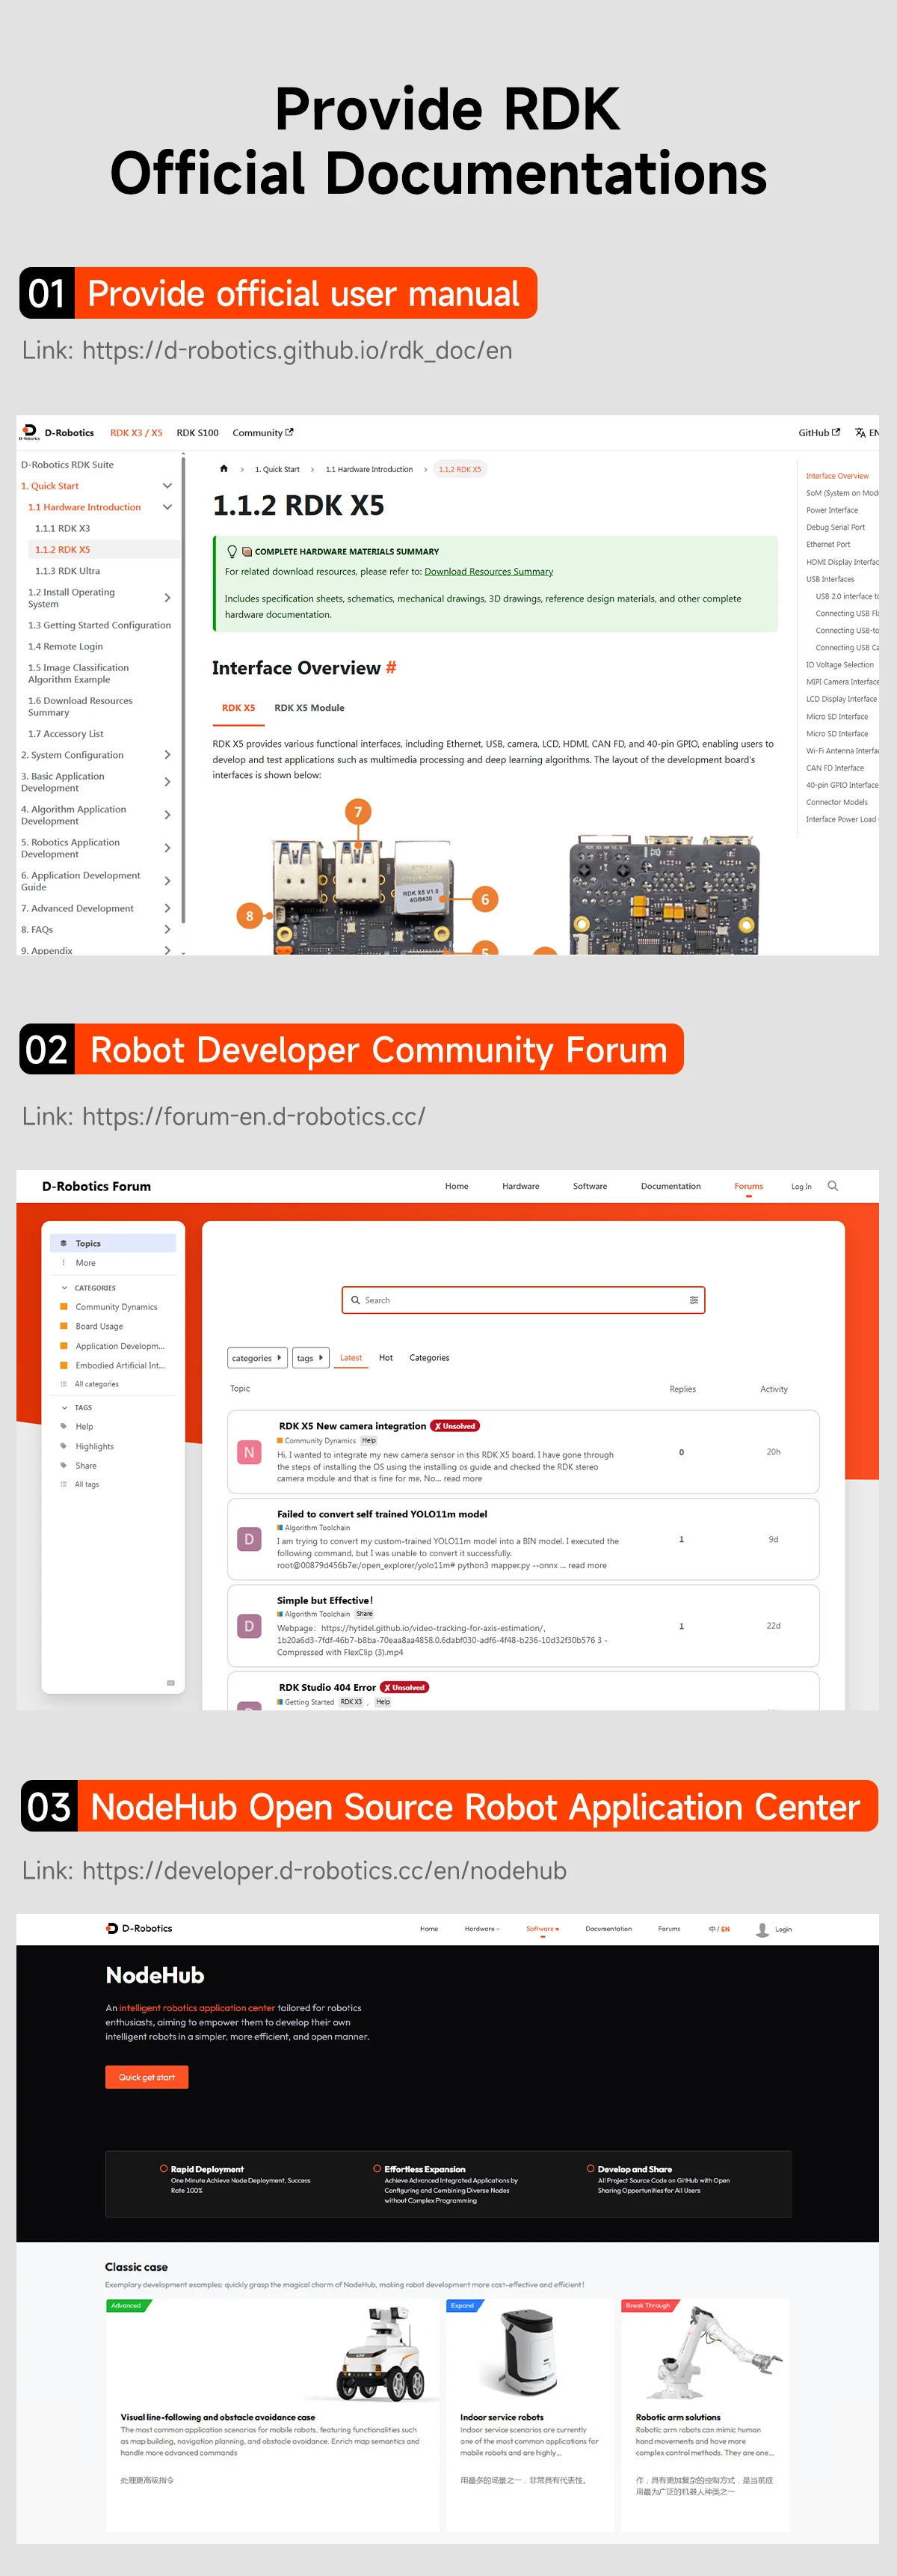Screen dimensions: 897x2576
Task: Expand 1.2 Install Operating System section
Action: pos(167,598)
